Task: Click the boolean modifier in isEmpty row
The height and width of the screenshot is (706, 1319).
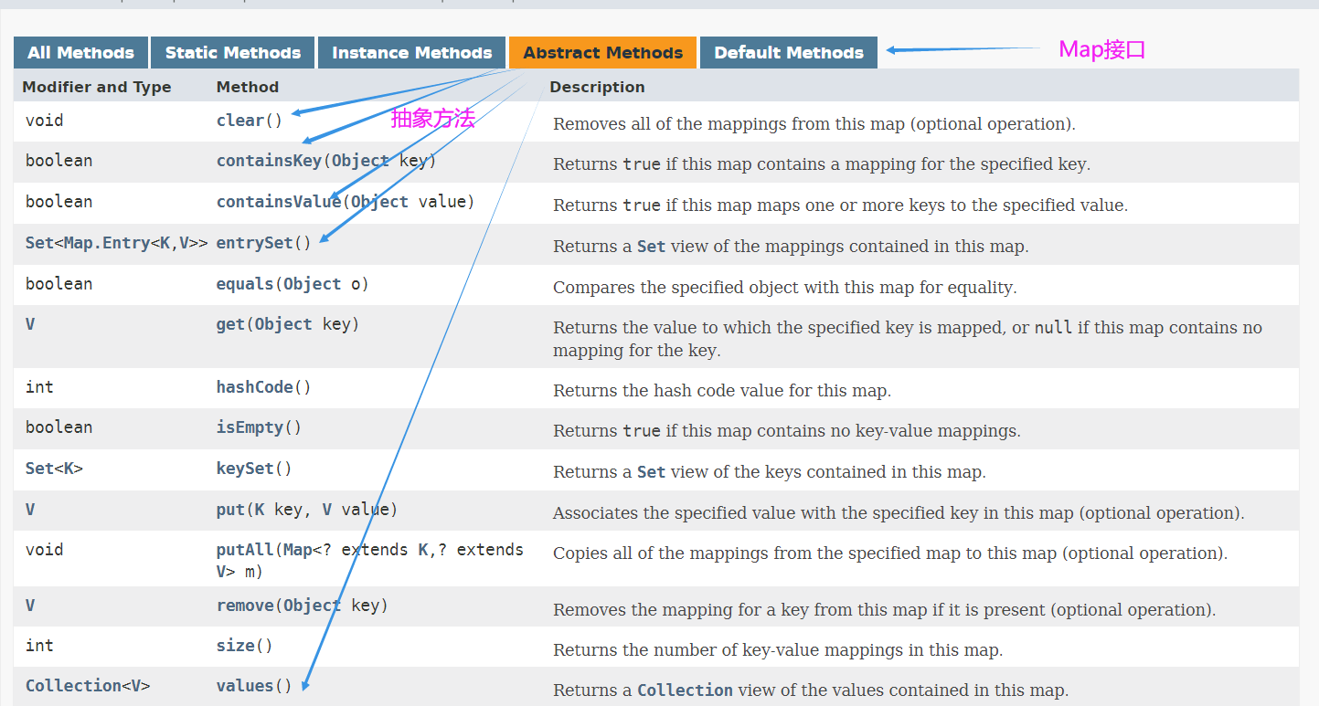Action: tap(59, 427)
